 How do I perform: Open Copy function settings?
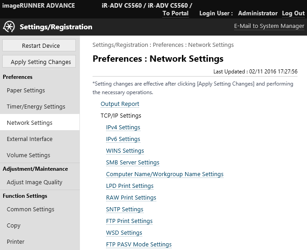(x=14, y=226)
